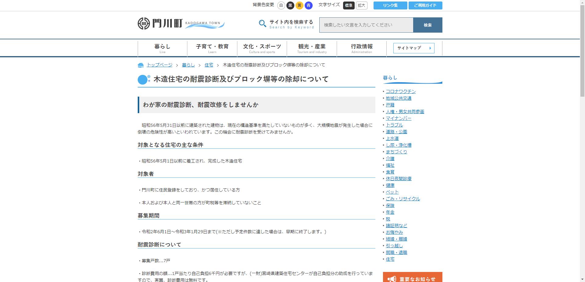Viewport: 585px width, 282px height.
Task: Click inside the site search input field
Action: pyautogui.click(x=366, y=25)
